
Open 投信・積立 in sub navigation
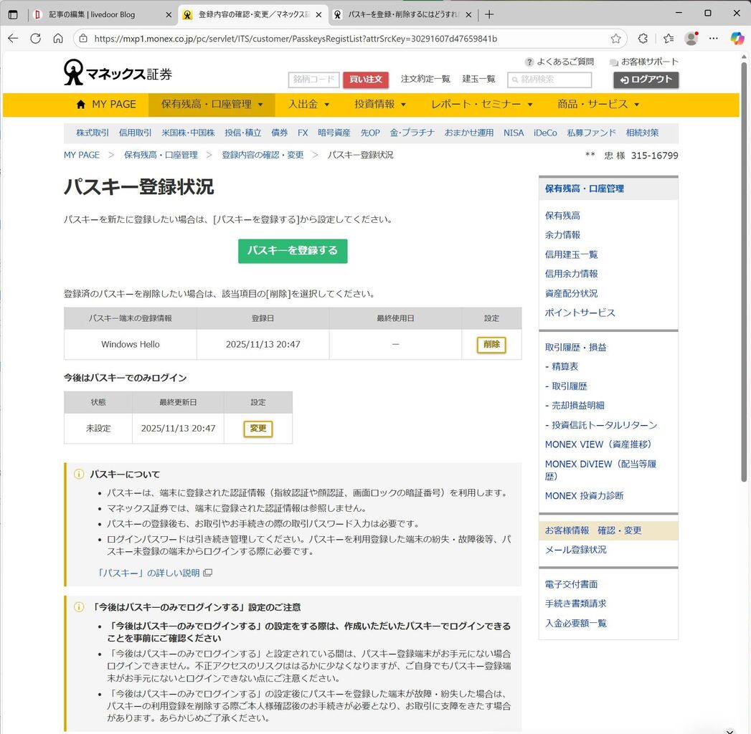[243, 133]
